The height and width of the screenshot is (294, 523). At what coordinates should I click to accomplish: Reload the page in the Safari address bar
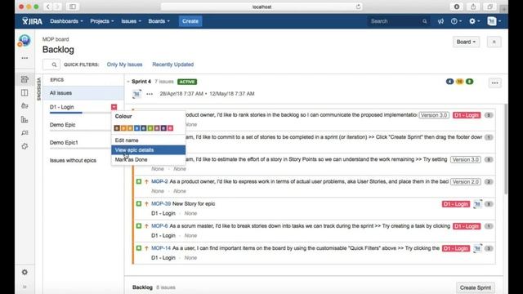coord(358,7)
